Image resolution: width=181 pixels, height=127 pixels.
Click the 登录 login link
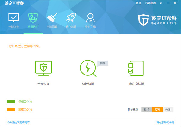point(138,3)
